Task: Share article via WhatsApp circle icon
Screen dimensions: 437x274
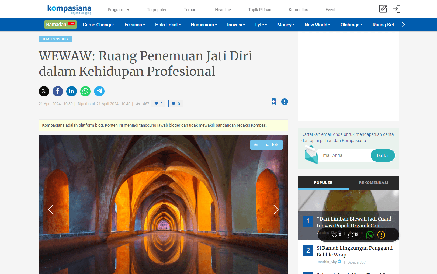Action: [85, 91]
